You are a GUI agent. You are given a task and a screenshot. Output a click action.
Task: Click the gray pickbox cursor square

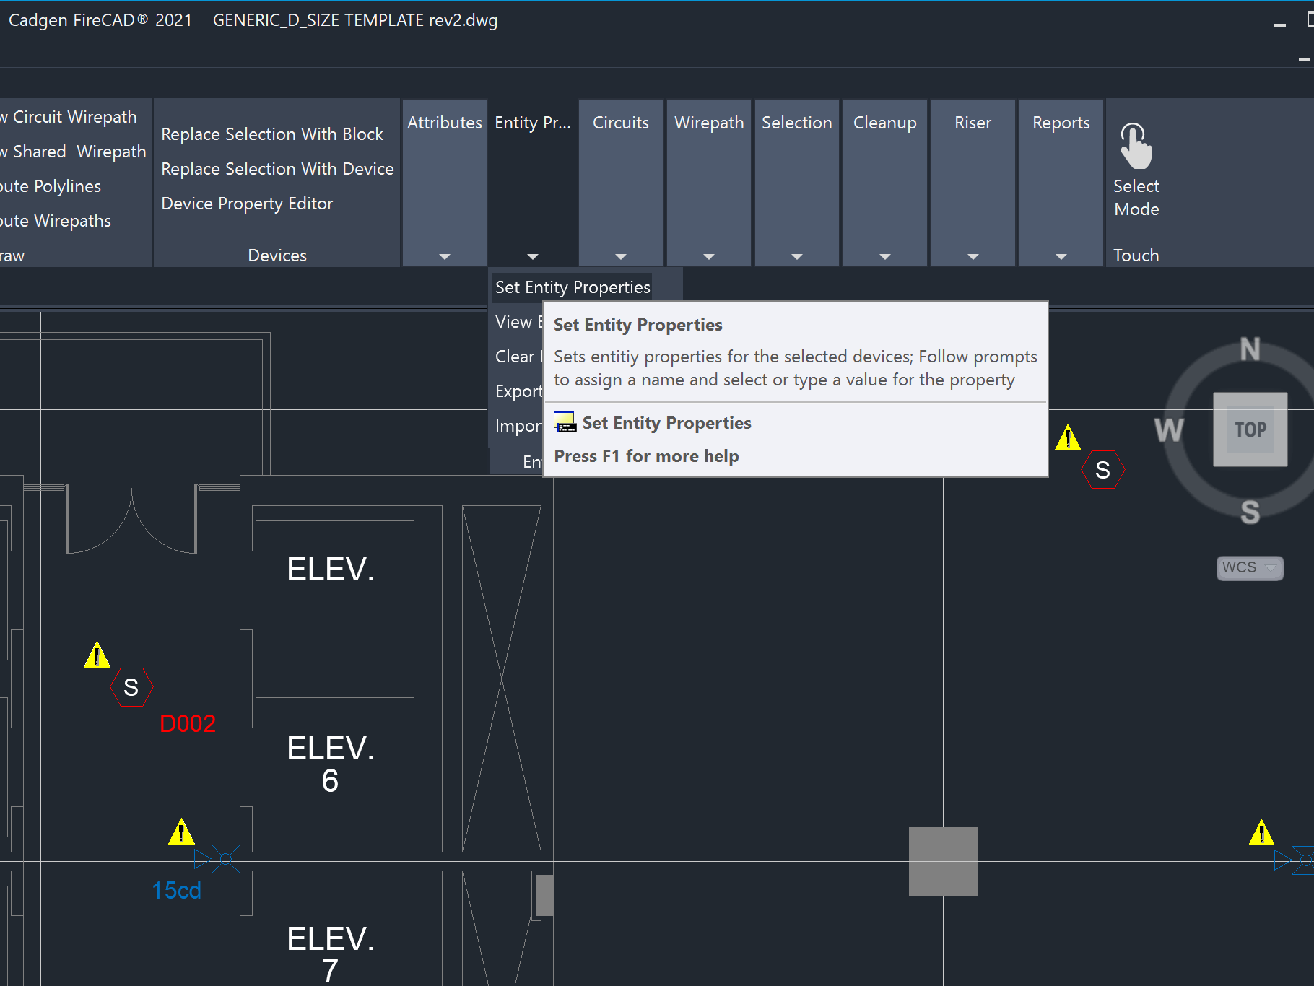pyautogui.click(x=943, y=861)
